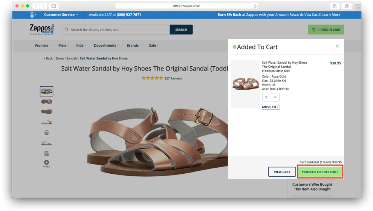The height and width of the screenshot is (211, 373).
Task: Click The Original Sandal title in cart
Action: (276, 69)
